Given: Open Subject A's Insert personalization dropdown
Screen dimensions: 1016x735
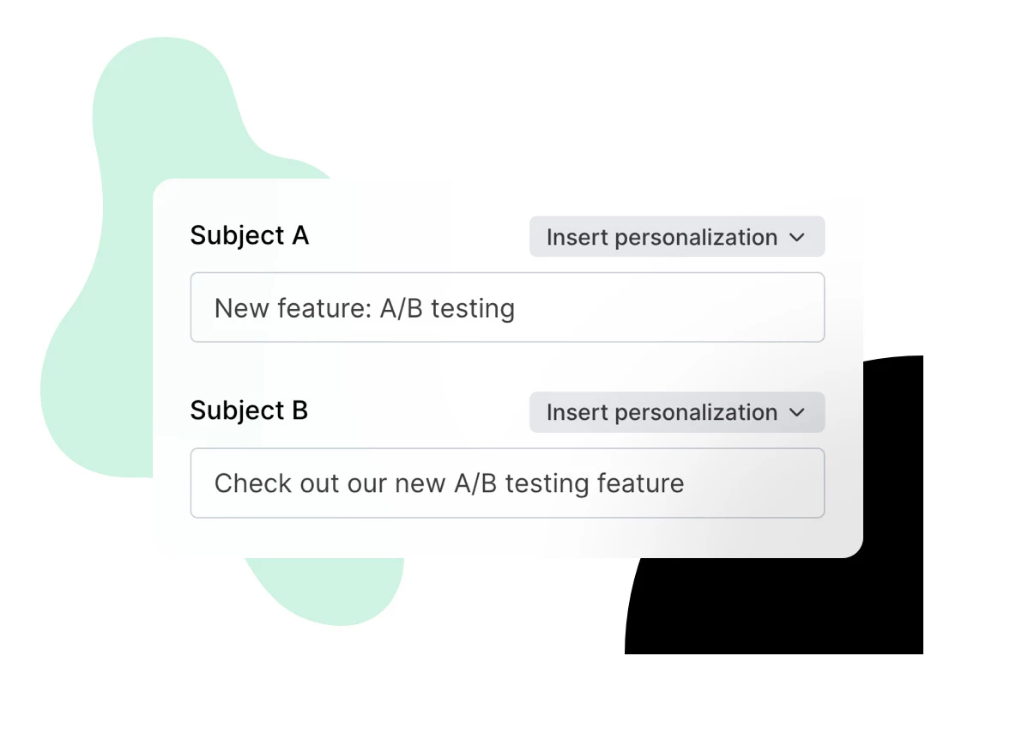Looking at the screenshot, I should pyautogui.click(x=676, y=237).
